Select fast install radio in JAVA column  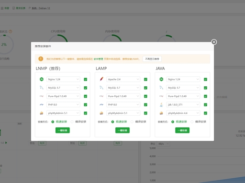173,122
